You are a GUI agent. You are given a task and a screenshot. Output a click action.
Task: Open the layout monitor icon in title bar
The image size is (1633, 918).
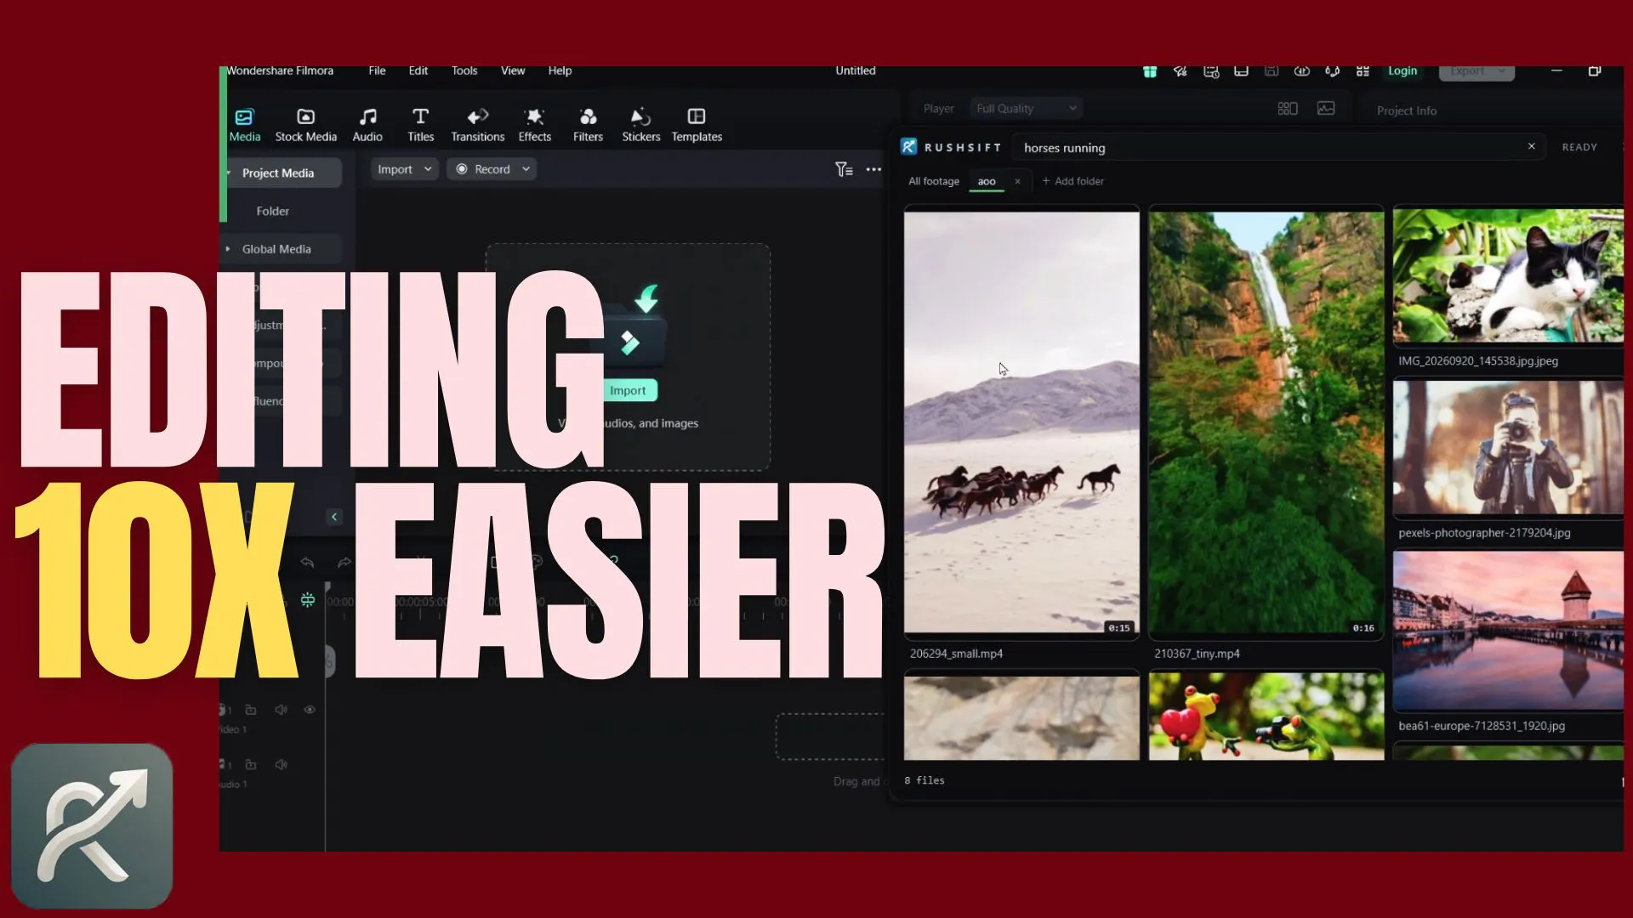pyautogui.click(x=1241, y=71)
